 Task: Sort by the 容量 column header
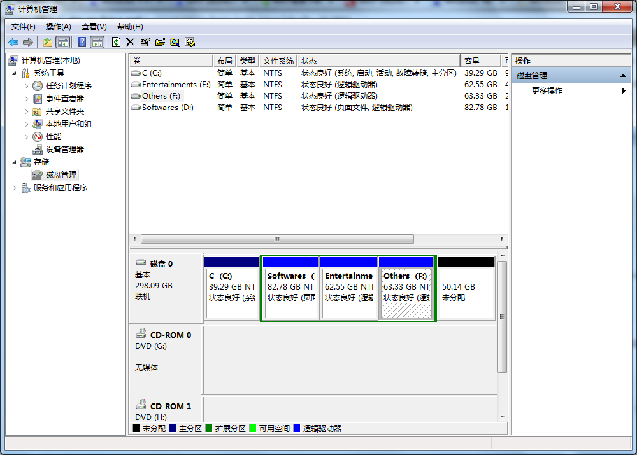click(480, 61)
